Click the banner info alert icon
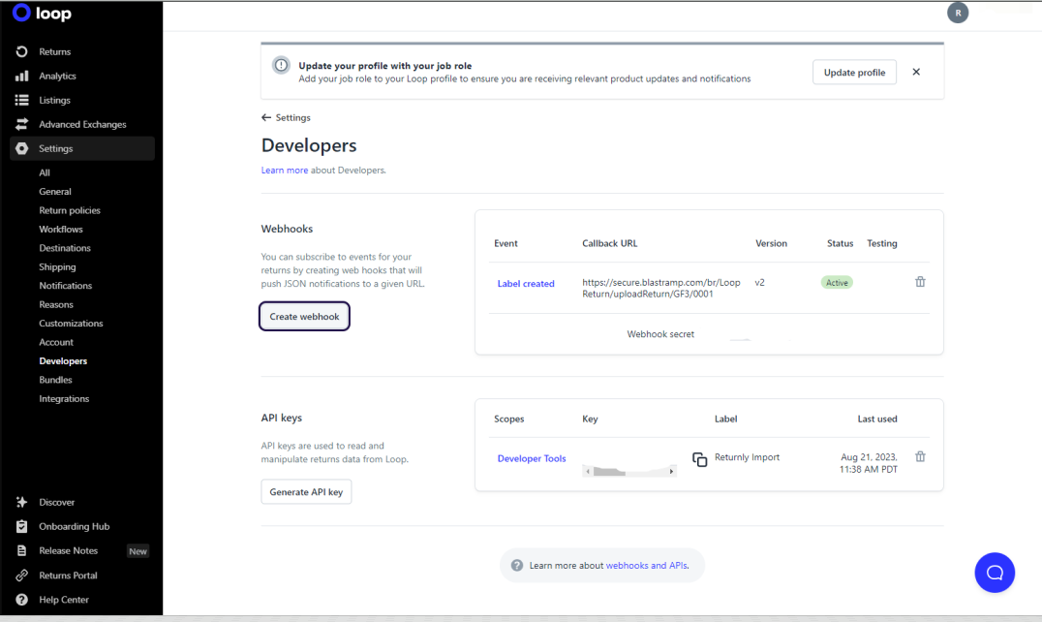This screenshot has height=622, width=1042. click(x=281, y=65)
